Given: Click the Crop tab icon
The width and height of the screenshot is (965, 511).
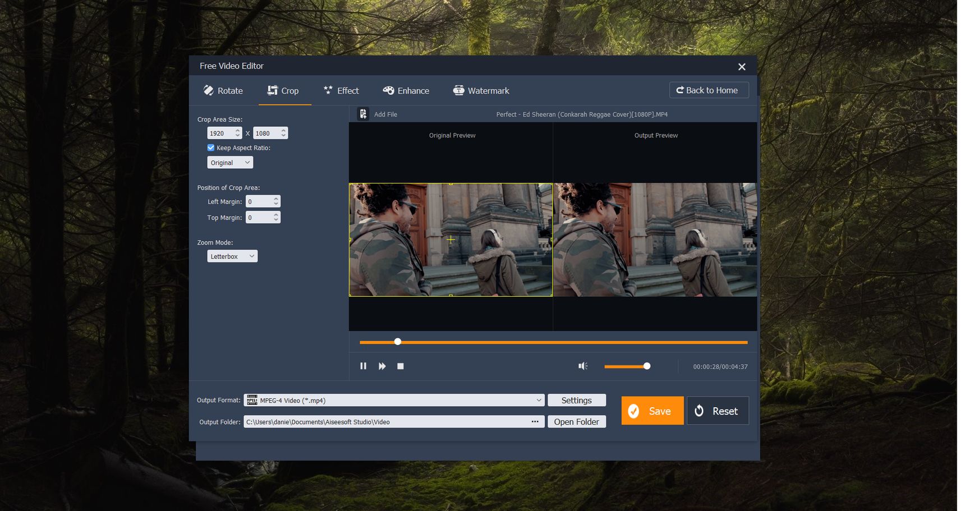Looking at the screenshot, I should (273, 90).
